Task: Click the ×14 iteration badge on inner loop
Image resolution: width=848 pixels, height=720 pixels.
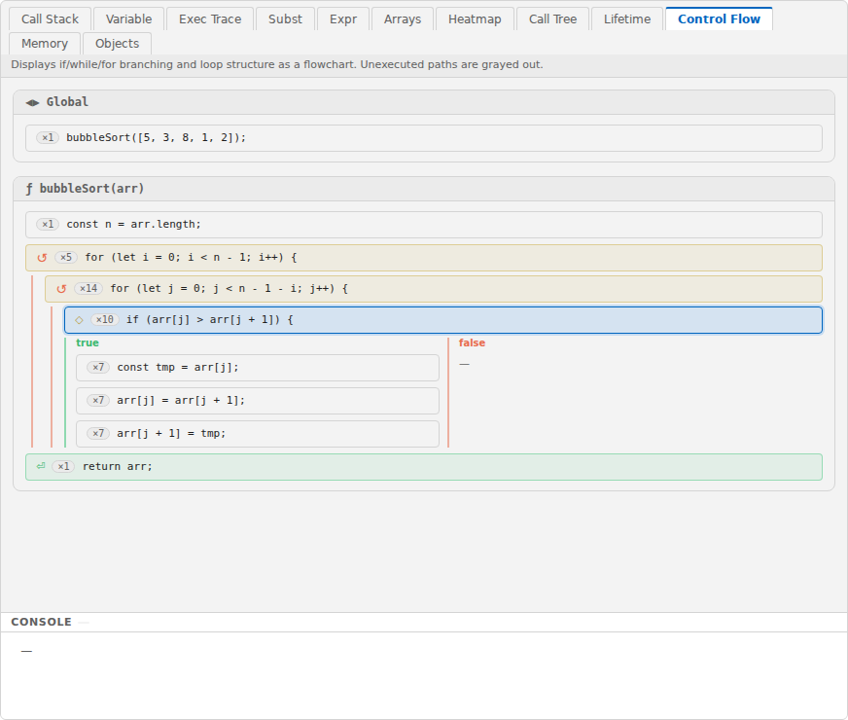Action: [x=88, y=288]
